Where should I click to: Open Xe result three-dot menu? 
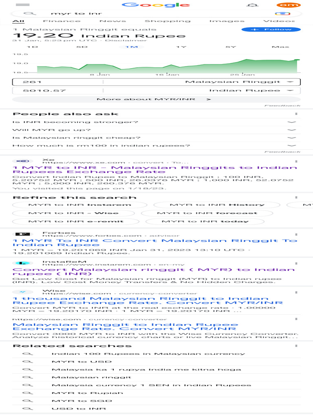tap(296, 161)
